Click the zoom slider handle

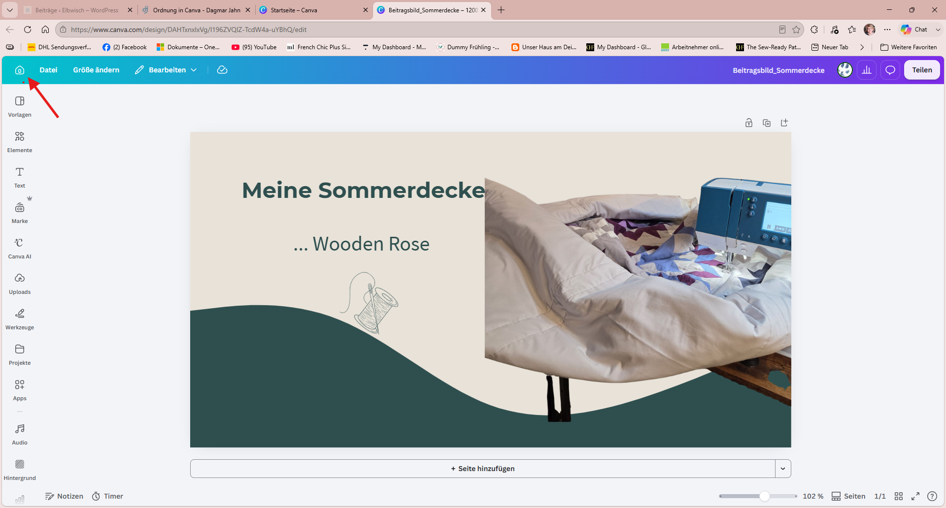[764, 496]
